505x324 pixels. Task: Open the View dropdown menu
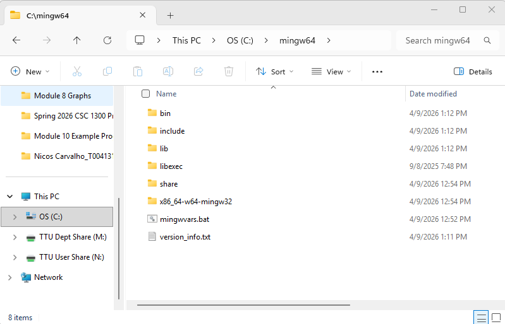(331, 72)
